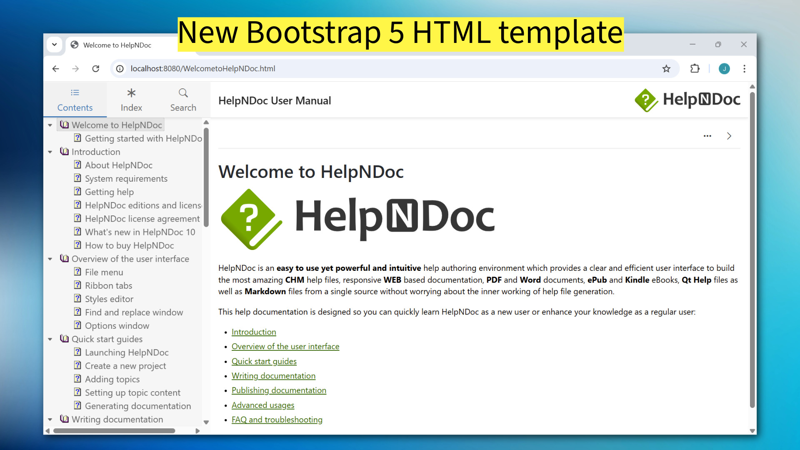Open the Chrome profile avatar

[724, 69]
